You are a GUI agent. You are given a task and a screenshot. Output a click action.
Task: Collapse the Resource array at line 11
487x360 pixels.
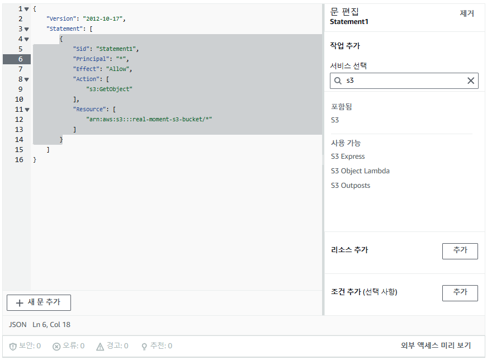pyautogui.click(x=27, y=110)
